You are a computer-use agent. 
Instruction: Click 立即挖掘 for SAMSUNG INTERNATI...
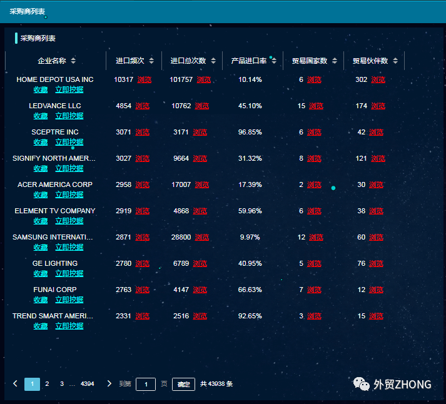pyautogui.click(x=69, y=247)
